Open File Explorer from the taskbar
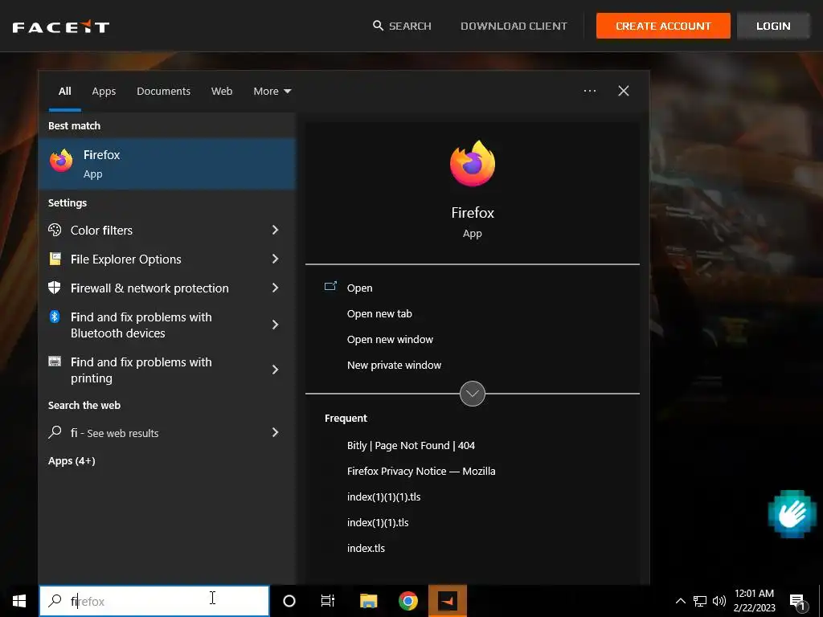Viewport: 823px width, 617px height. 368,601
